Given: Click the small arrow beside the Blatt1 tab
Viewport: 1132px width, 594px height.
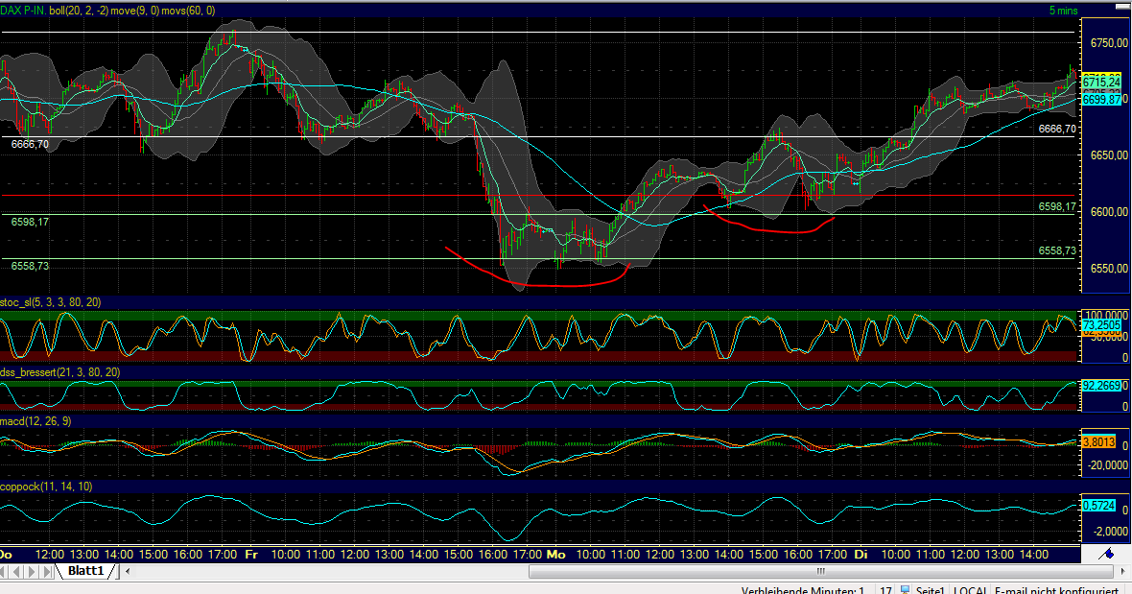Looking at the screenshot, I should click(x=127, y=571).
